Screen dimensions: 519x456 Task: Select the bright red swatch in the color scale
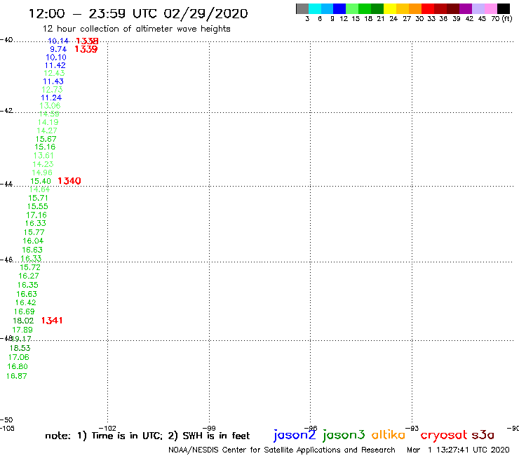pyautogui.click(x=428, y=8)
